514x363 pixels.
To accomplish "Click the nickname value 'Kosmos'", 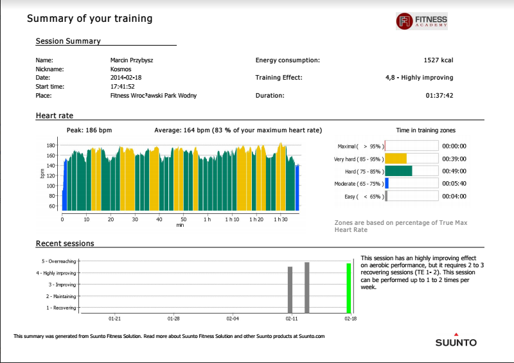I will [x=121, y=69].
